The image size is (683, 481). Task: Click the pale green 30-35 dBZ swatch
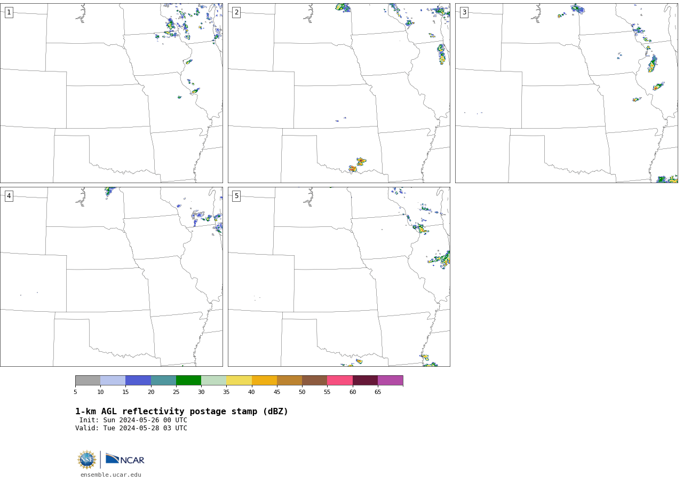213,381
